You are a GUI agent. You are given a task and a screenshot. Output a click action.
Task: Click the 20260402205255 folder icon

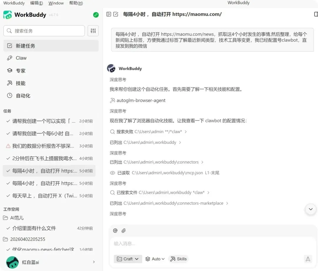[6, 239]
